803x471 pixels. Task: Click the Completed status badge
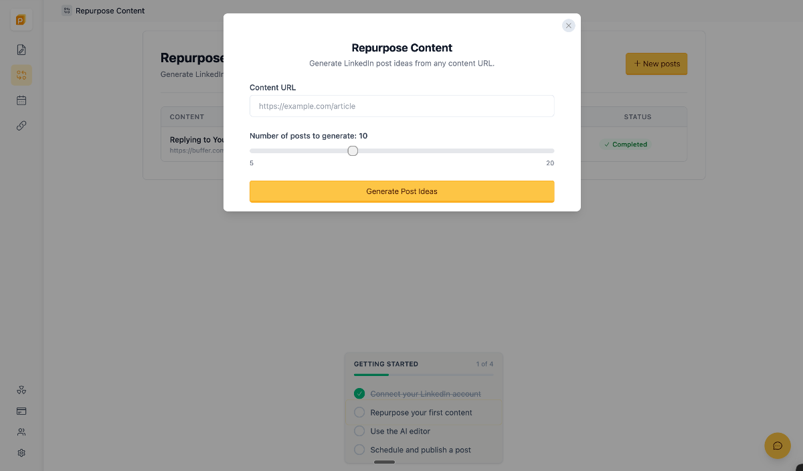[626, 145]
